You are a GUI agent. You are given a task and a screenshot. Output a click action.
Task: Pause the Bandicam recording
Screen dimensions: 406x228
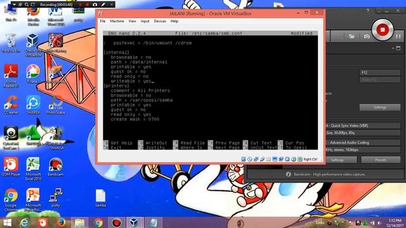[398, 37]
